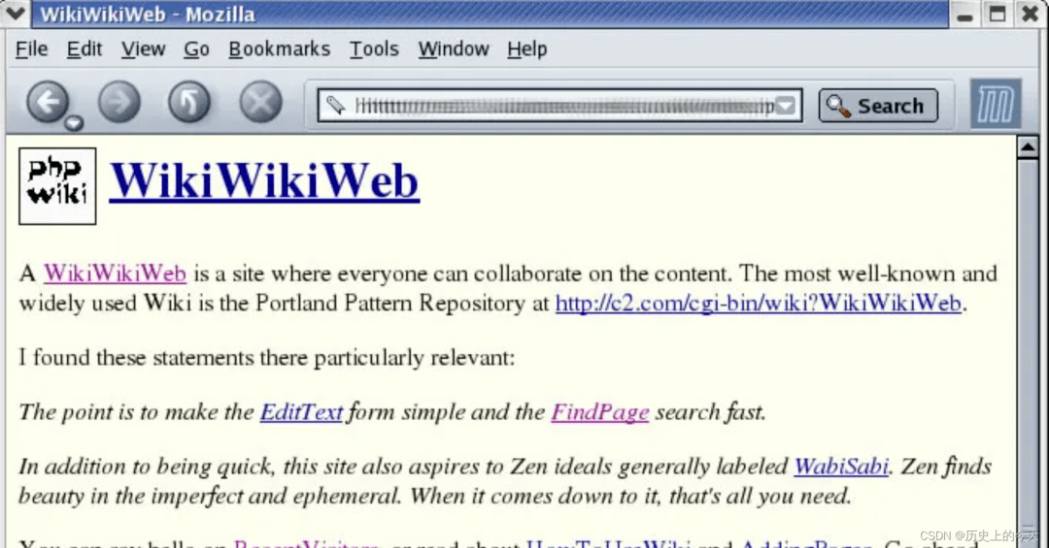
Task: Open the WikiWikiWeb heading link
Action: point(264,181)
